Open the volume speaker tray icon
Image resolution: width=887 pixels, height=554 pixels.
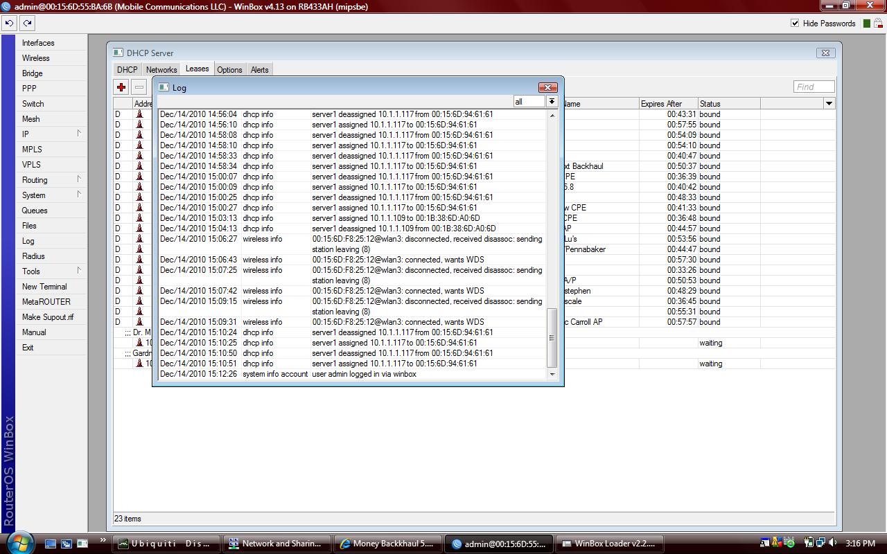tap(833, 543)
